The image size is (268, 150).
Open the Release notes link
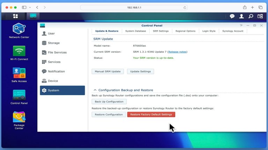(x=177, y=52)
